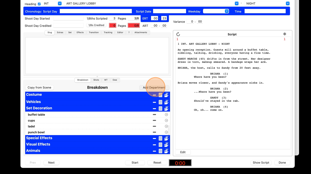The image size is (311, 174).
Task: Remove the punch bowl element with its minus
Action: tap(154, 132)
